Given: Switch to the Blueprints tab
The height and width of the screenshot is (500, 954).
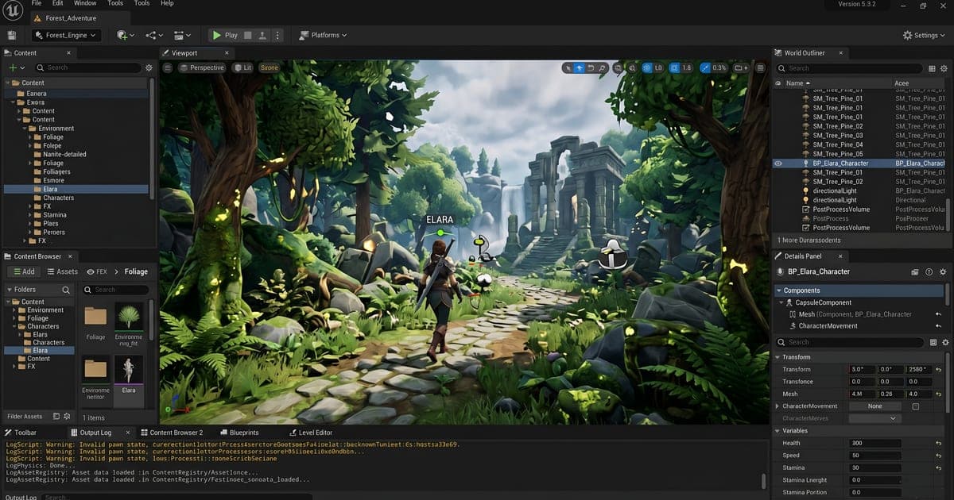Looking at the screenshot, I should pos(238,433).
